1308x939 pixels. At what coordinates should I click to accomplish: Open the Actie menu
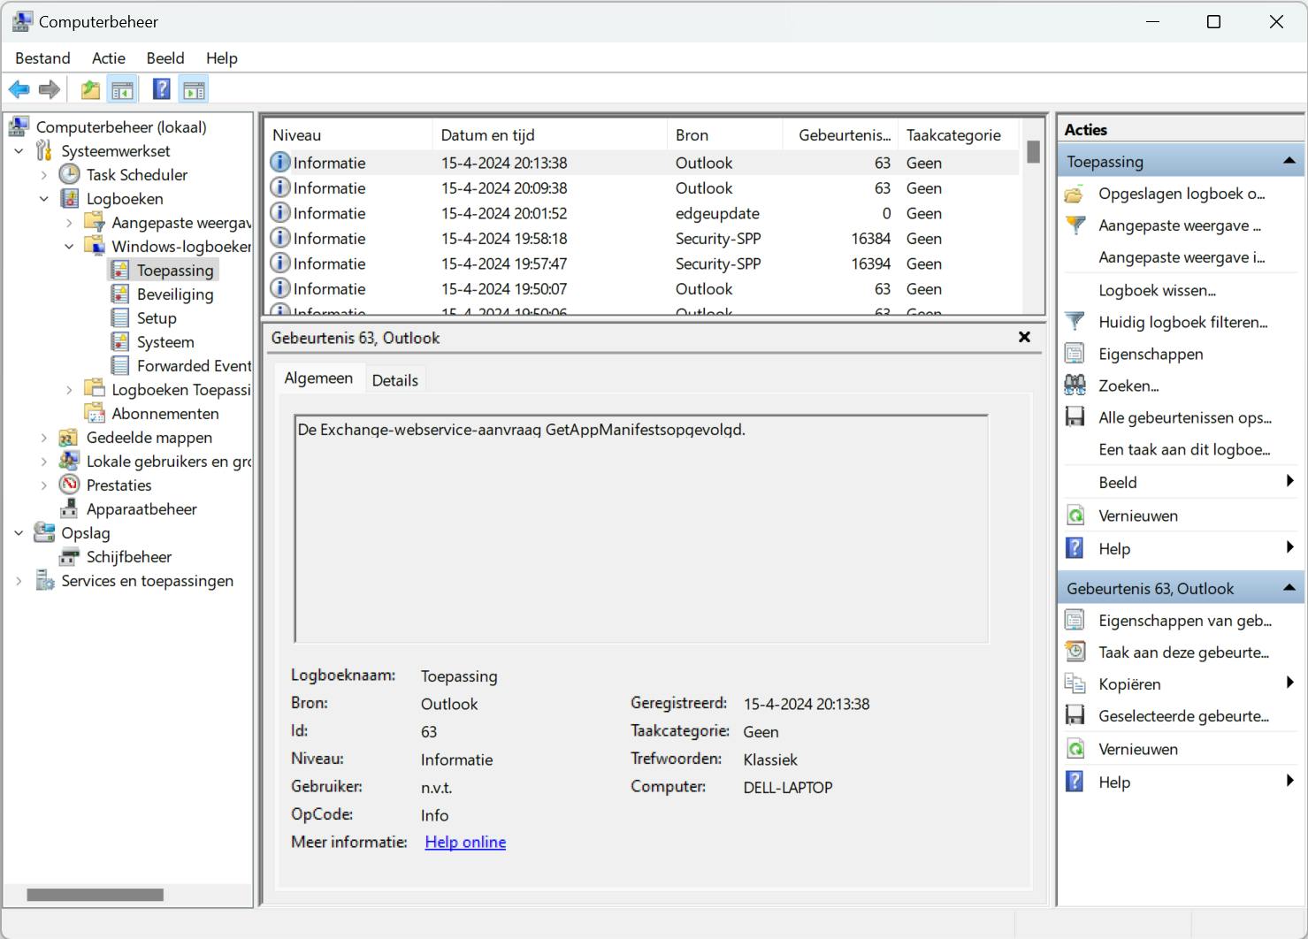[108, 58]
